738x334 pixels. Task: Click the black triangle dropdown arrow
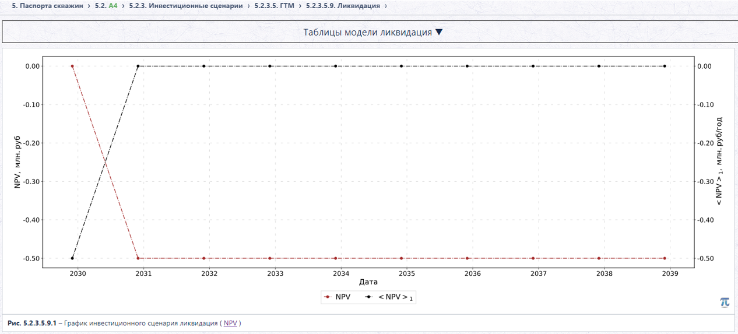[x=439, y=32]
